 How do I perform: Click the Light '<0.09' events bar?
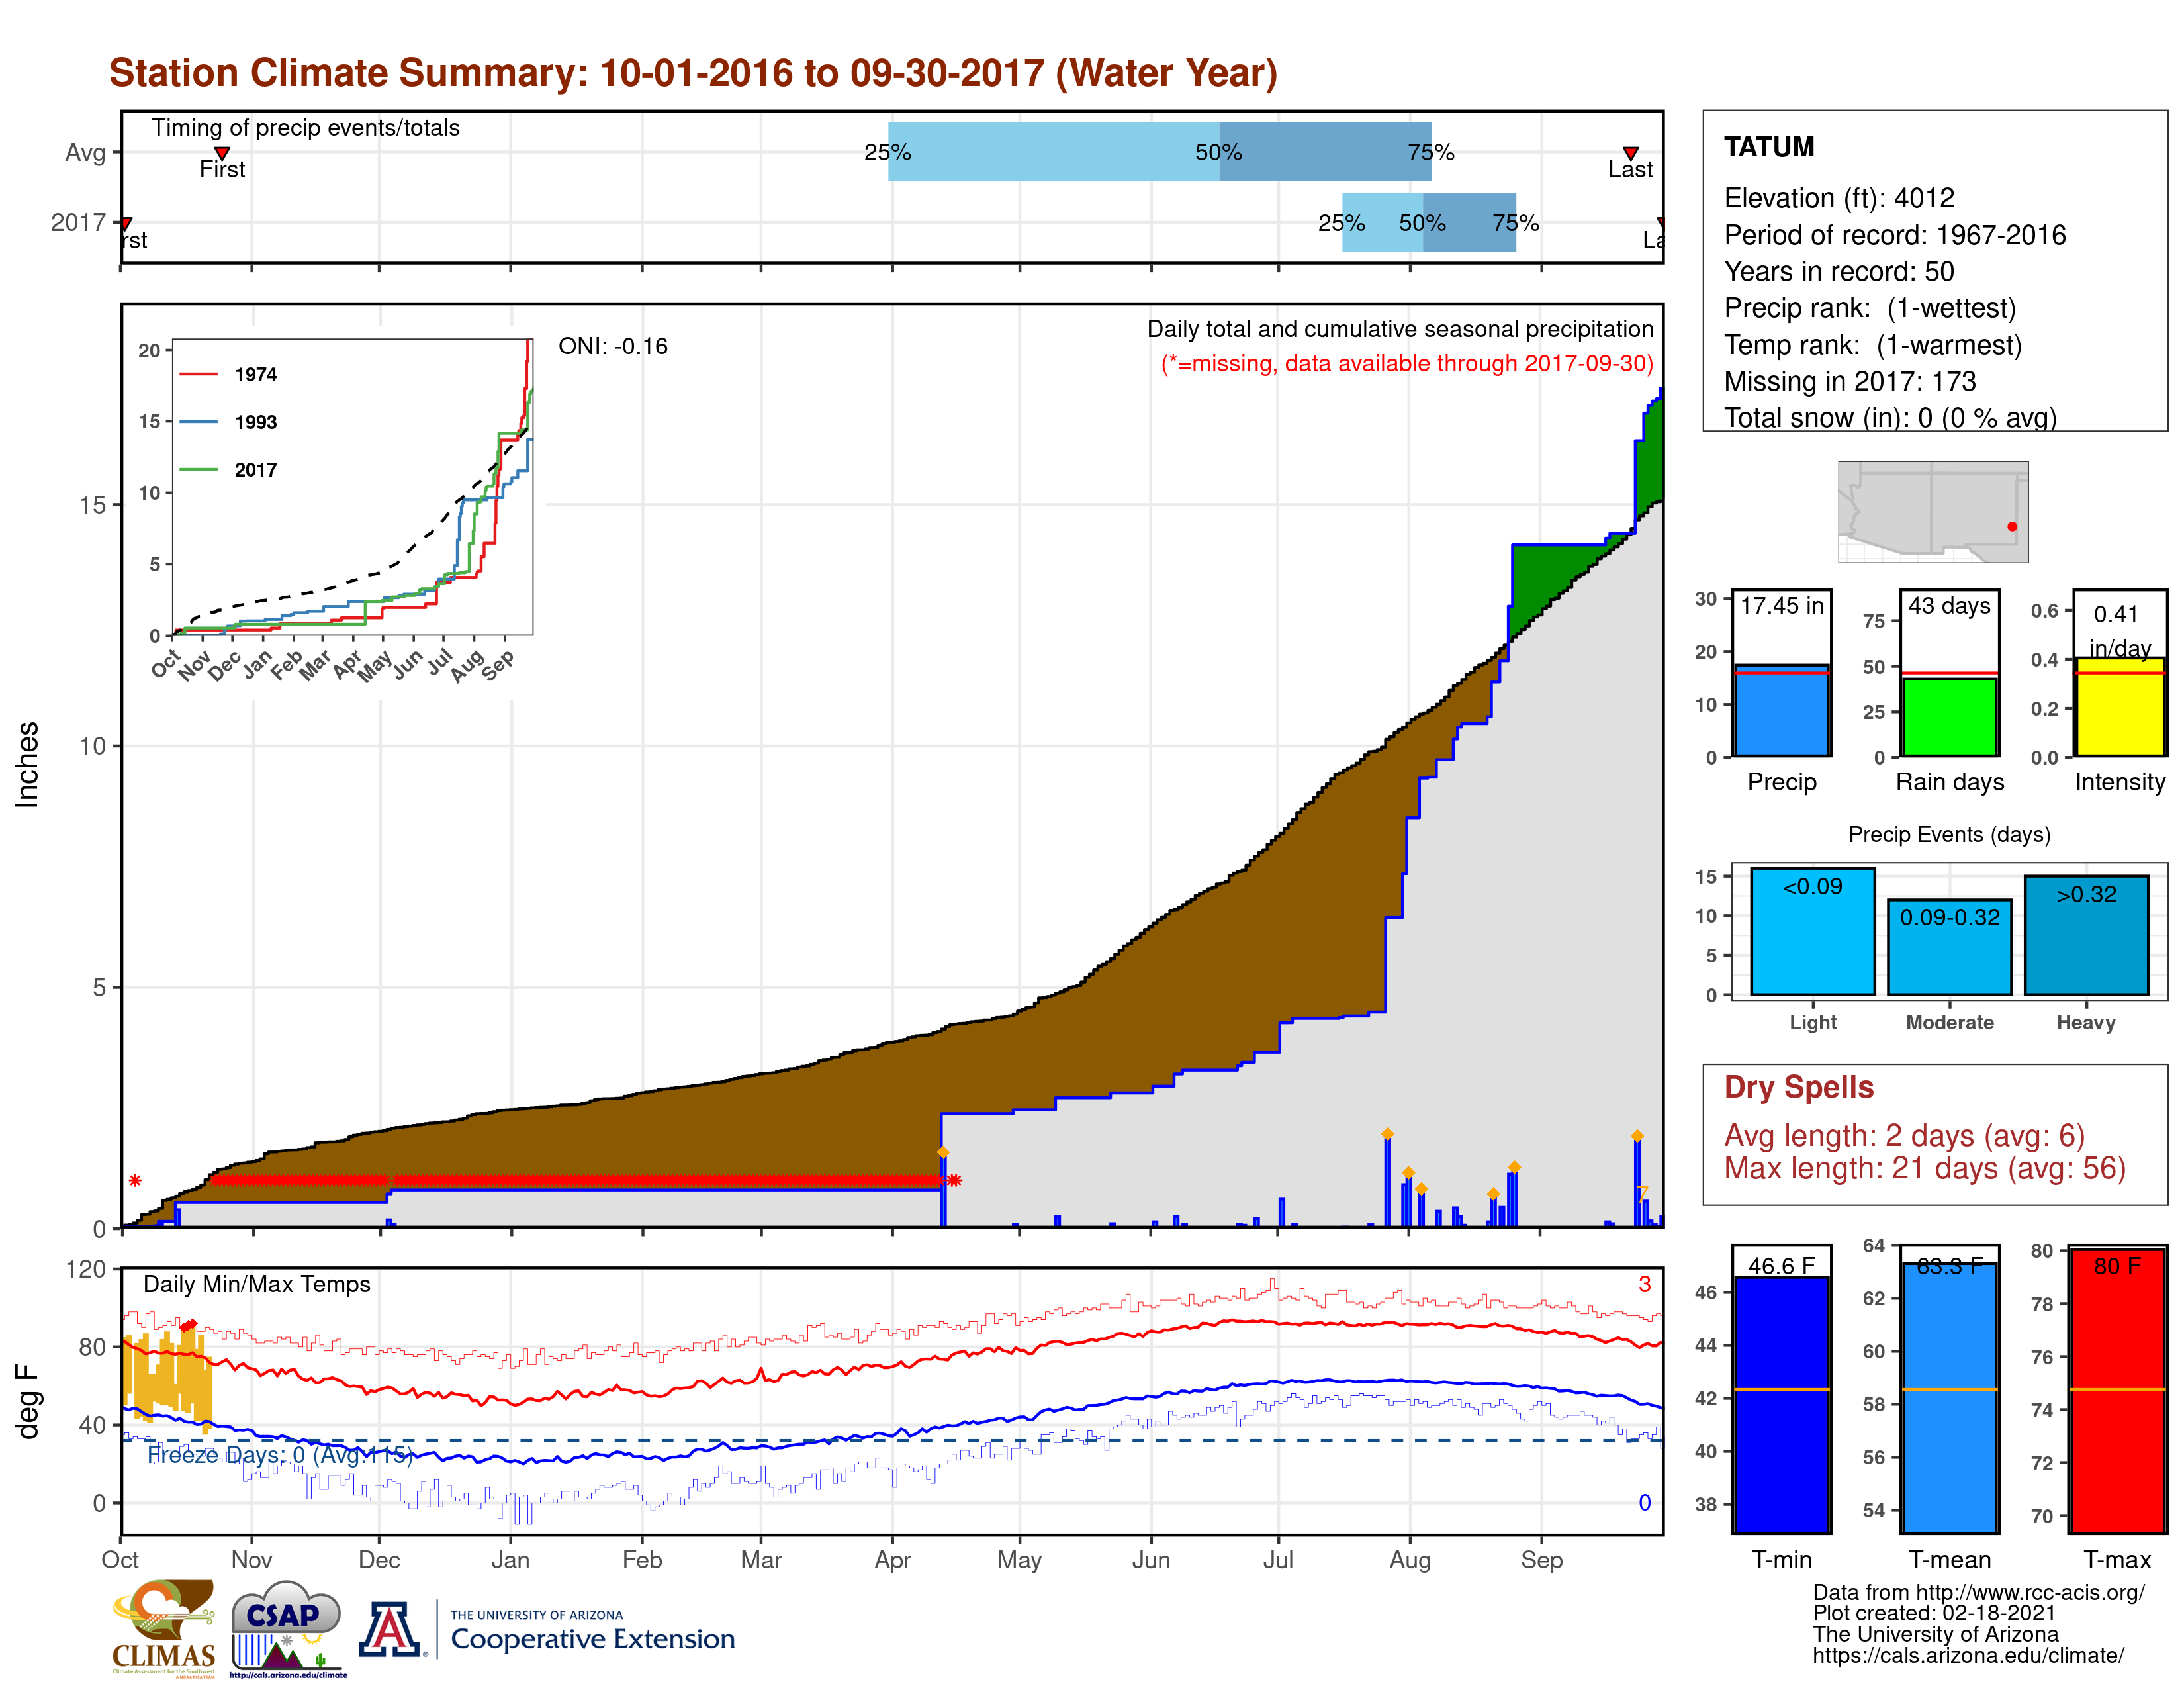click(1812, 931)
